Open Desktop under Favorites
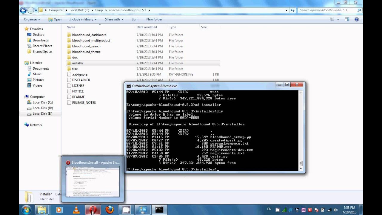 38,35
